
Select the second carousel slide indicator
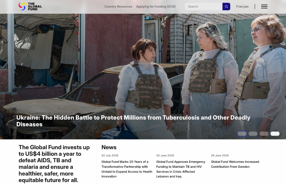[x=253, y=134]
